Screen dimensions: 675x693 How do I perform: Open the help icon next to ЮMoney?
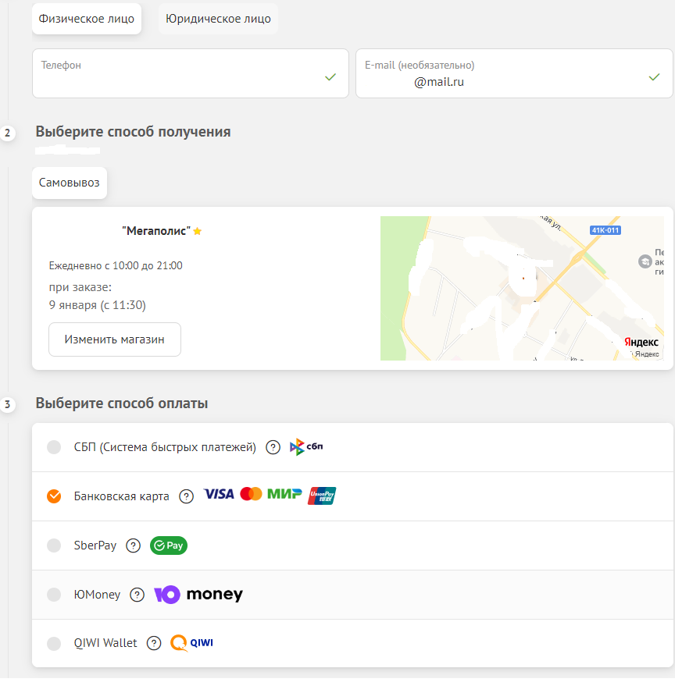137,595
